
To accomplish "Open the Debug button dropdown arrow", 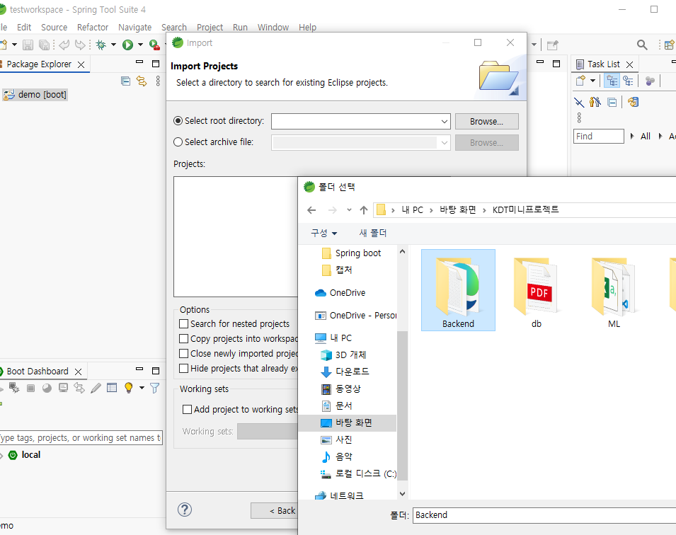I will [113, 45].
